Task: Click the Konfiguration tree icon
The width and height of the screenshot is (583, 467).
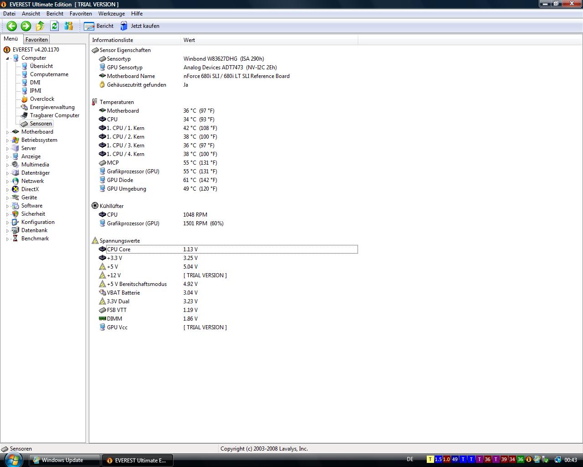Action: 15,222
